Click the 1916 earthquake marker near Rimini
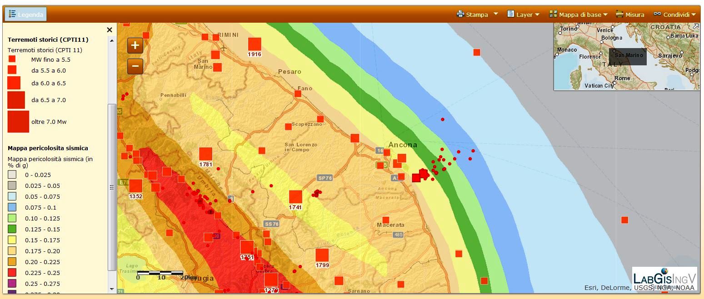This screenshot has height=299, width=704. 255,44
